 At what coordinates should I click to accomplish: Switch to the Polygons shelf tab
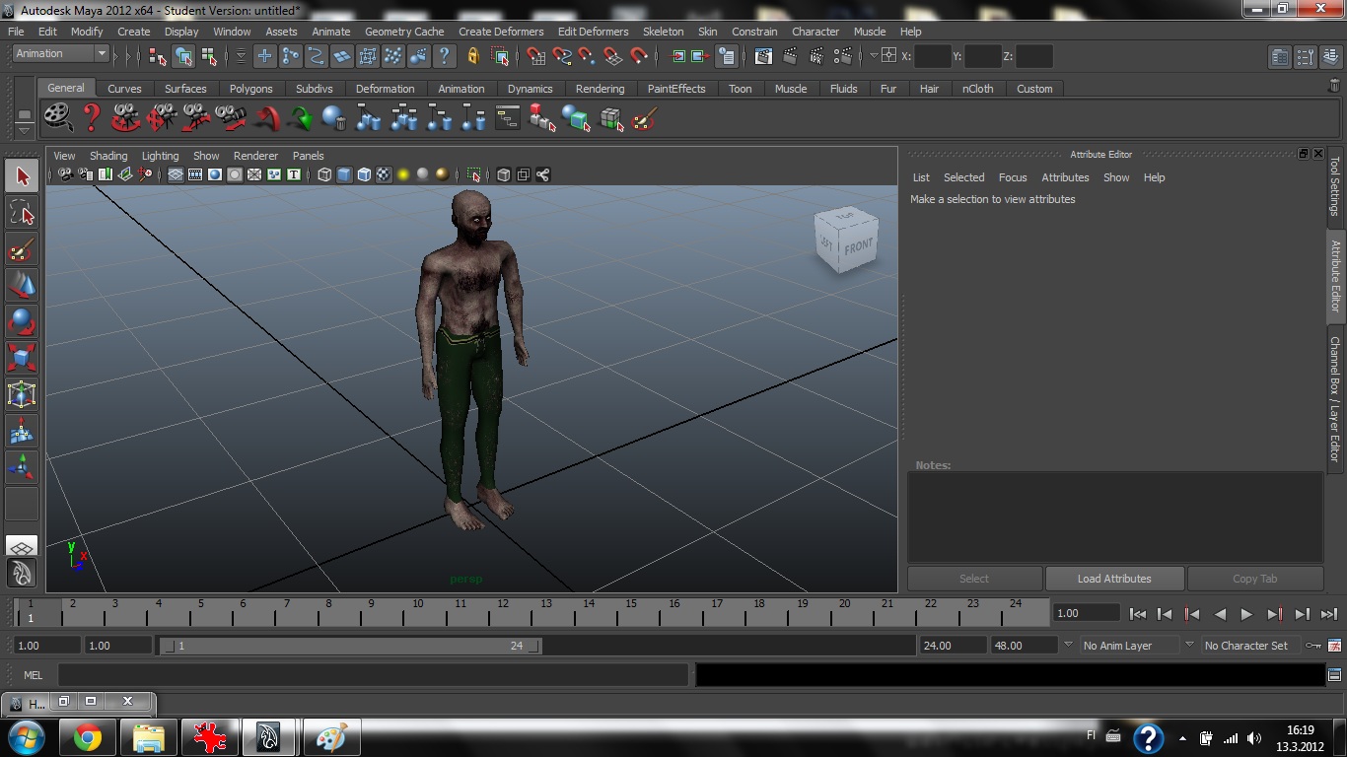250,89
